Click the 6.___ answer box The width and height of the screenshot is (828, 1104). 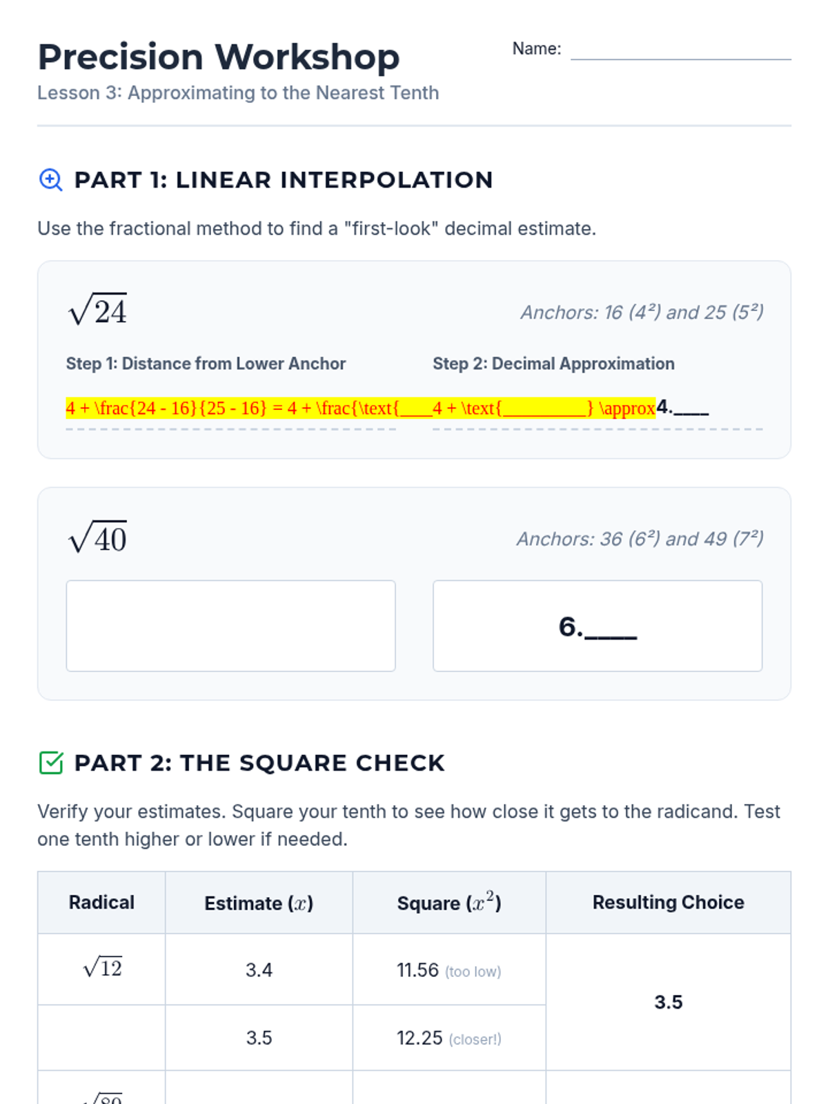(x=598, y=626)
